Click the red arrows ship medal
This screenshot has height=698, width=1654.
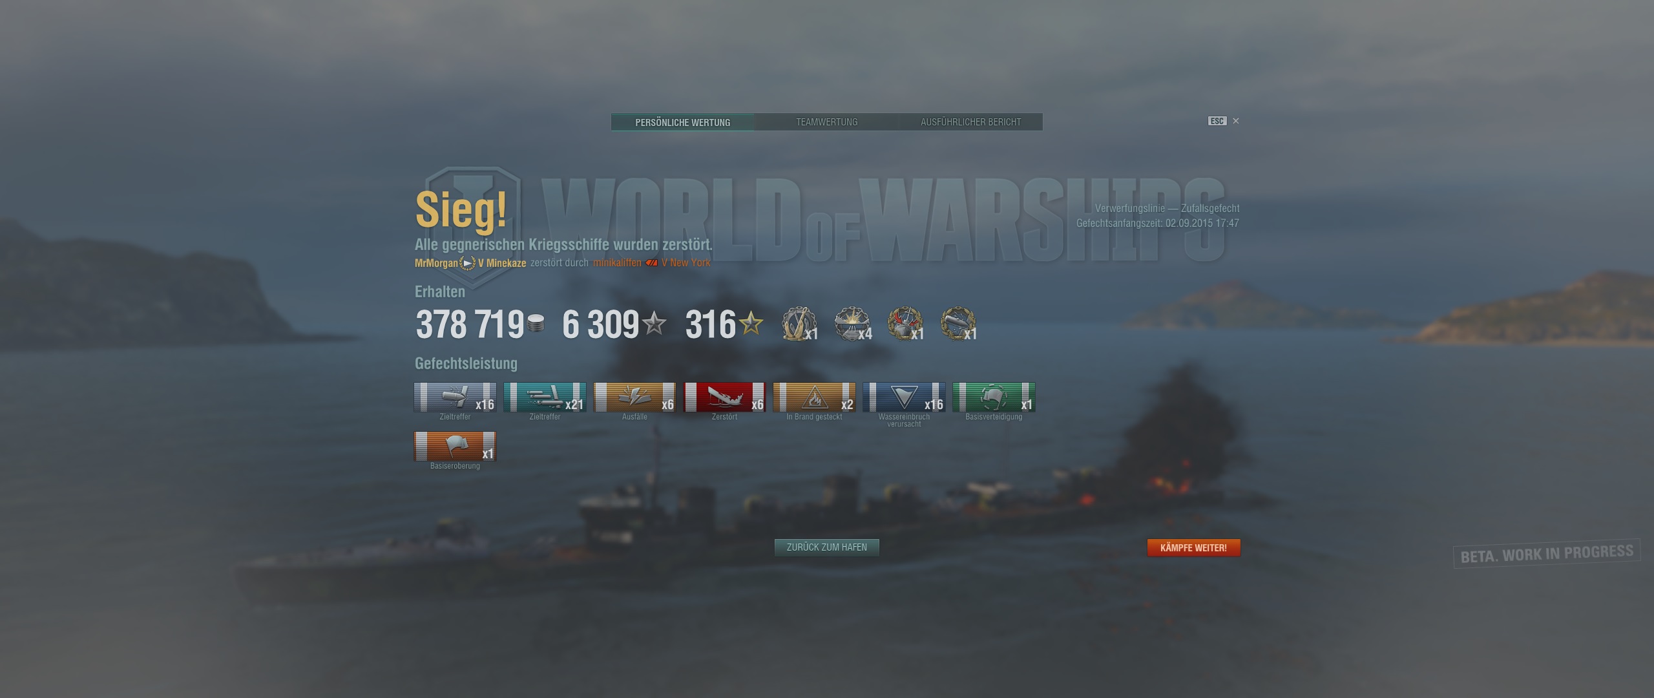coord(905,324)
